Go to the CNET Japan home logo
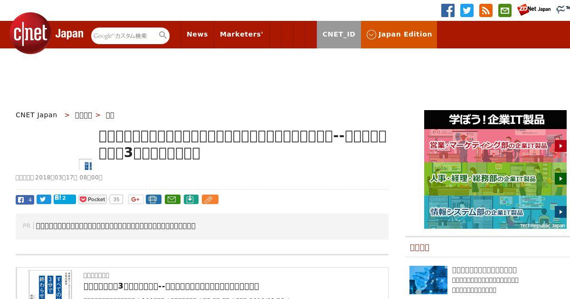This screenshot has height=299, width=570. pos(46,34)
